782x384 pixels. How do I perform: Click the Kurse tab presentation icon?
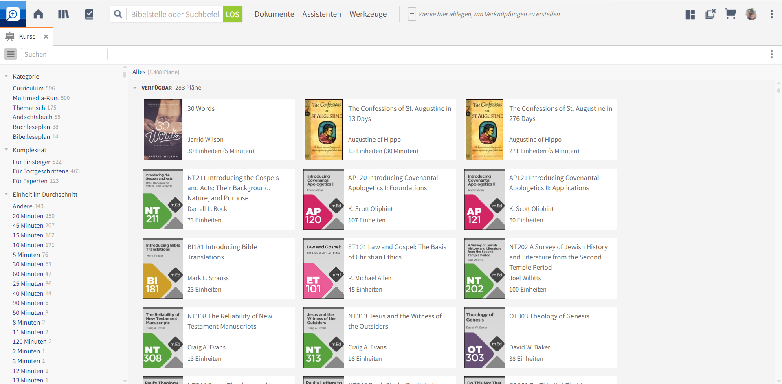(10, 37)
